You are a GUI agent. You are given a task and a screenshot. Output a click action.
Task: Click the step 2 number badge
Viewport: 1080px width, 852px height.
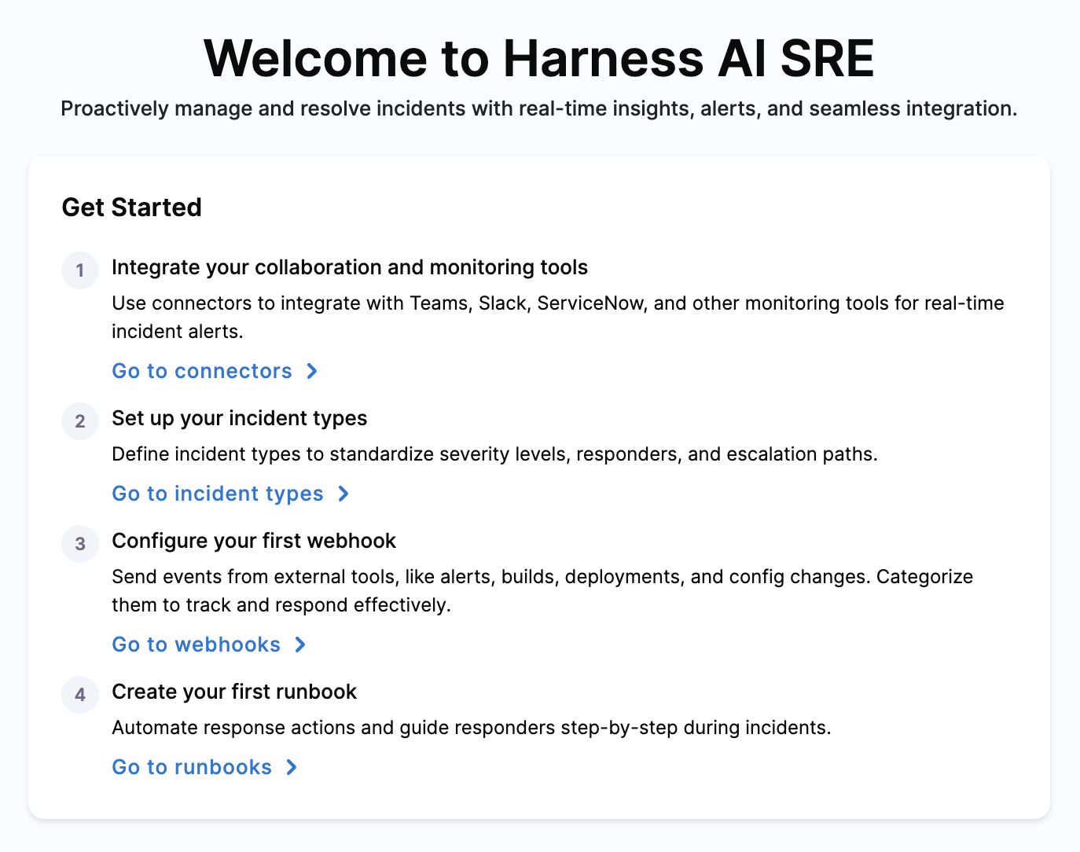click(80, 421)
